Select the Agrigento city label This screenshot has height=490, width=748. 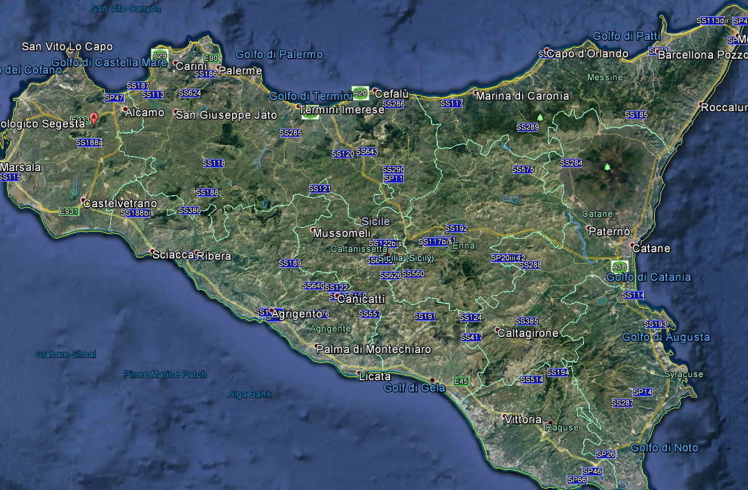point(296,314)
